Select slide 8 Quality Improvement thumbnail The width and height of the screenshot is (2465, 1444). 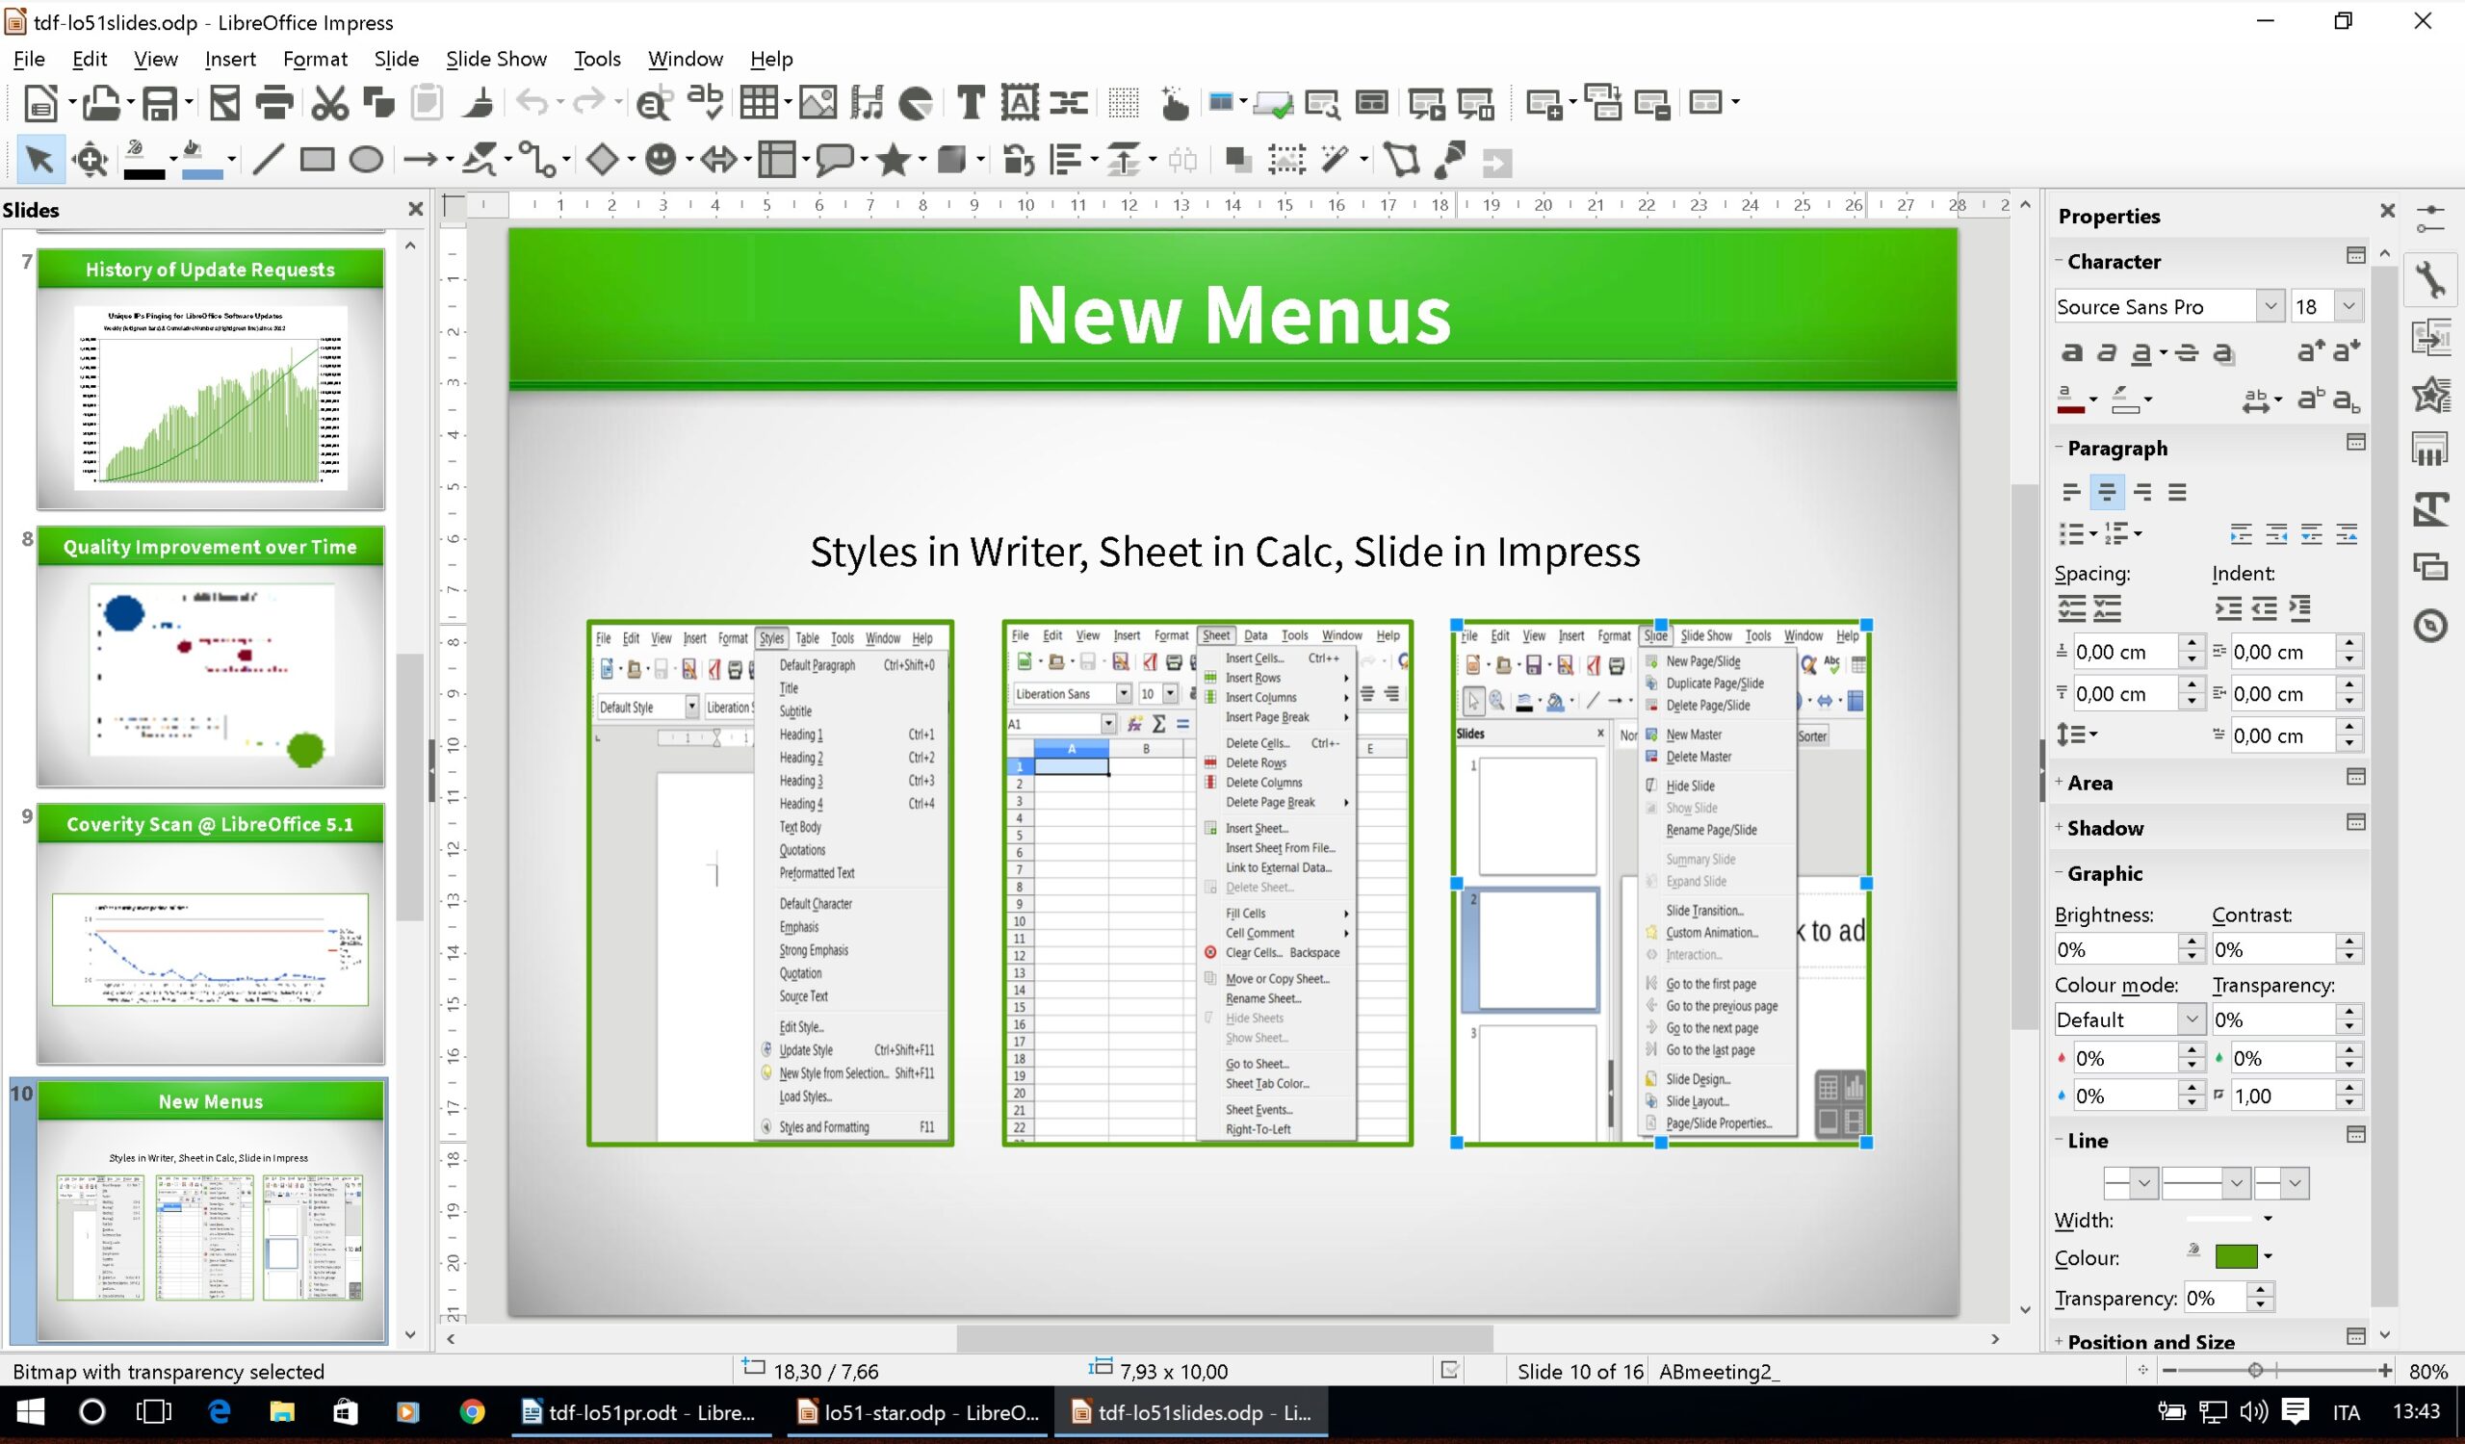[210, 657]
